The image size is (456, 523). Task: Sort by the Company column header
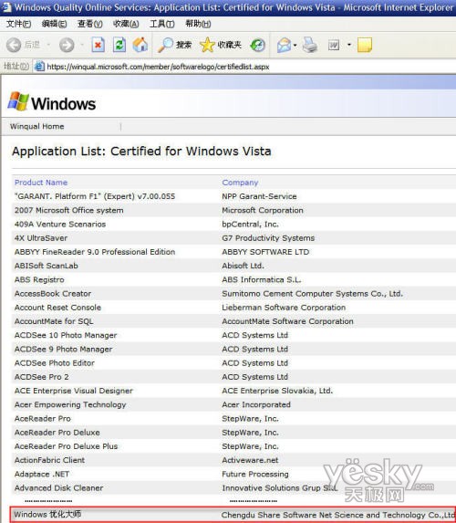pos(240,183)
